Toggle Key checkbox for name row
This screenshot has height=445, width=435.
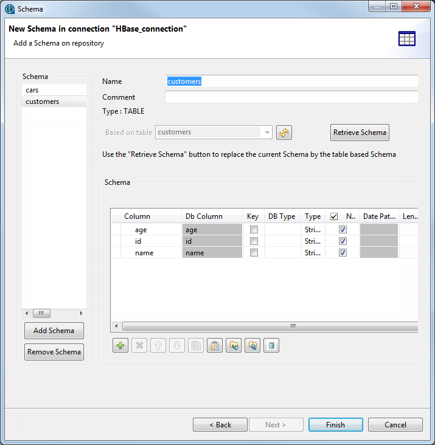[254, 252]
